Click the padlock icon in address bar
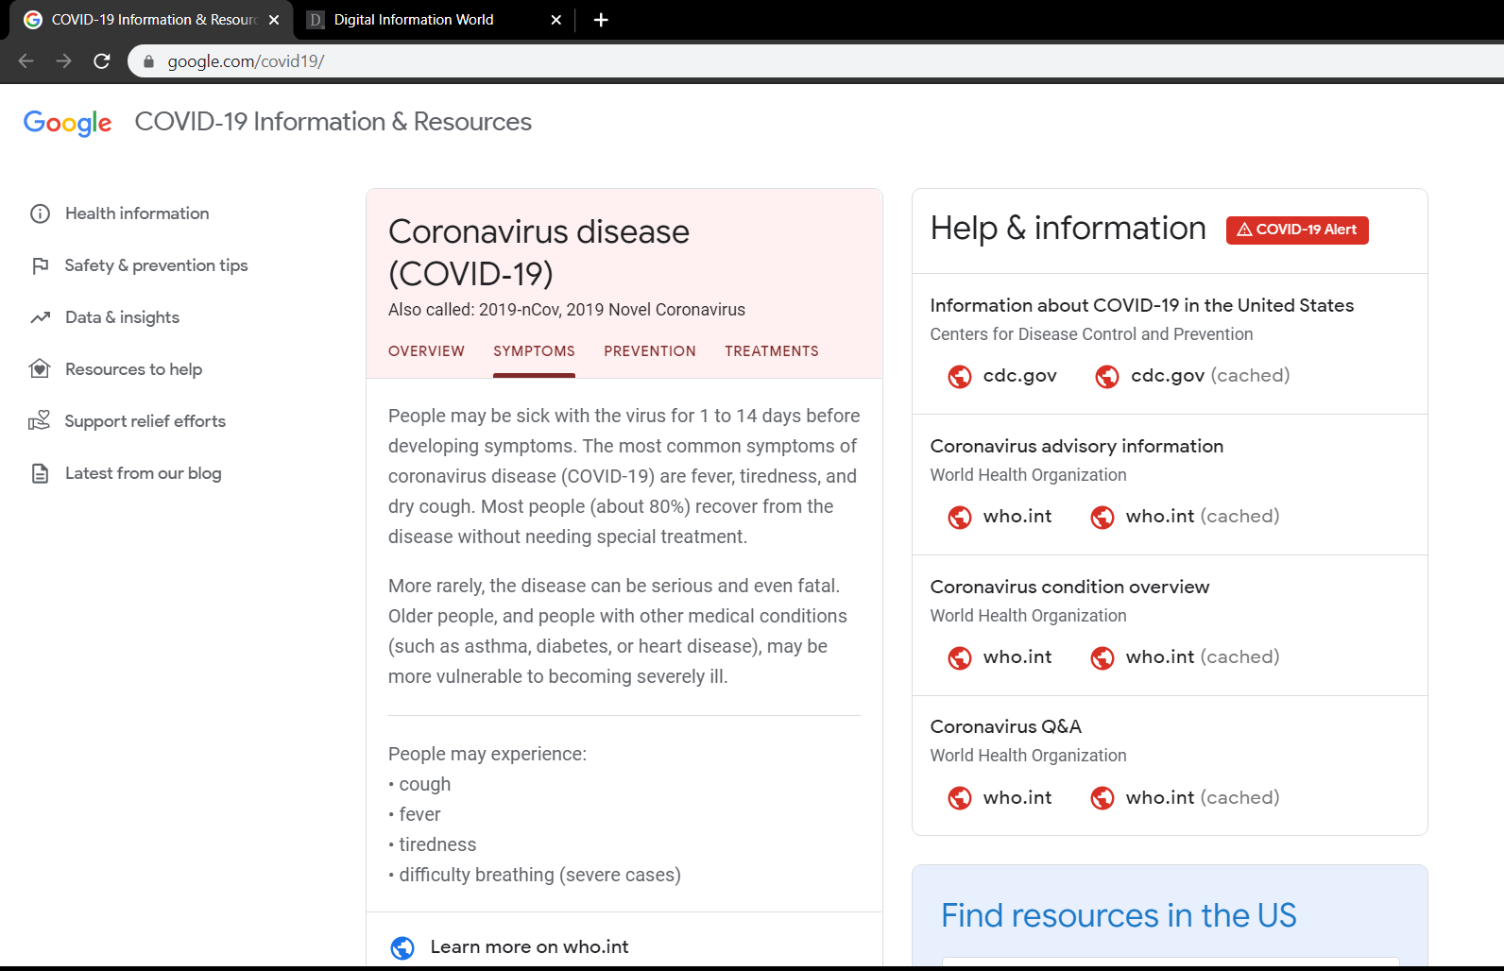 [148, 61]
